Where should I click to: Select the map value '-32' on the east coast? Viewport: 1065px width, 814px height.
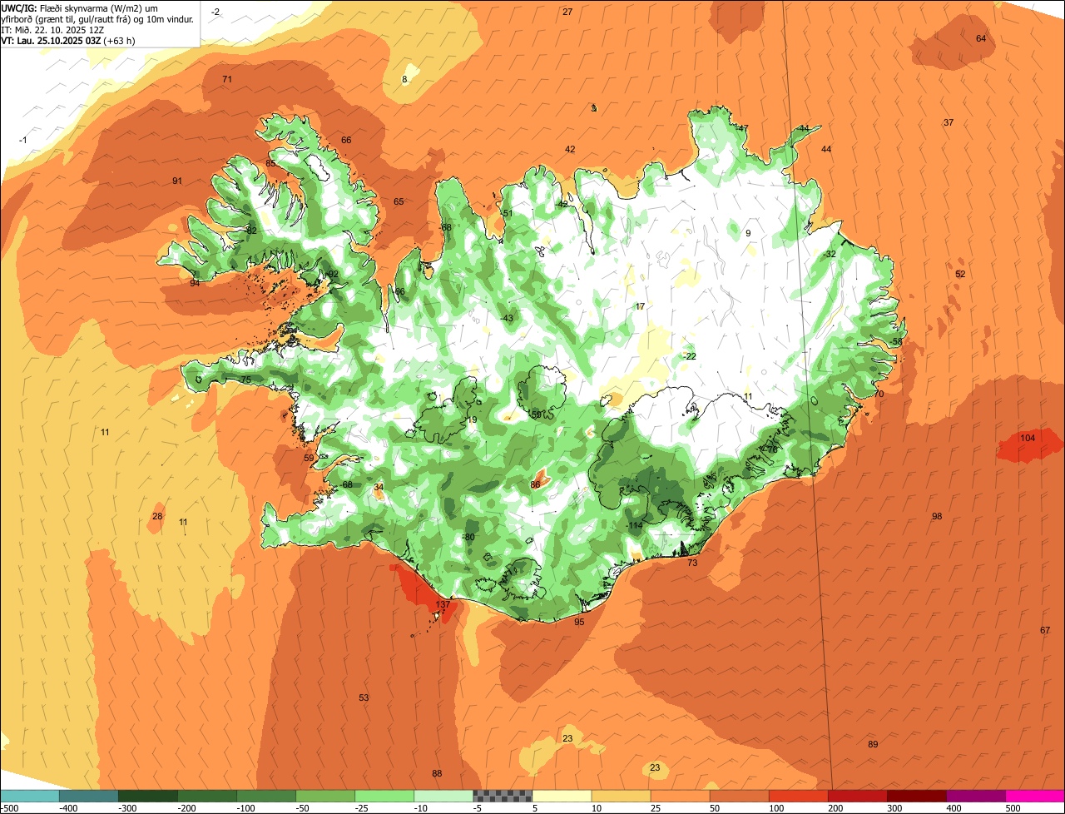point(830,254)
